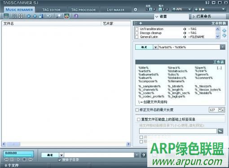Click the target folder path input field
This screenshot has width=229, height=168.
tap(178, 131)
